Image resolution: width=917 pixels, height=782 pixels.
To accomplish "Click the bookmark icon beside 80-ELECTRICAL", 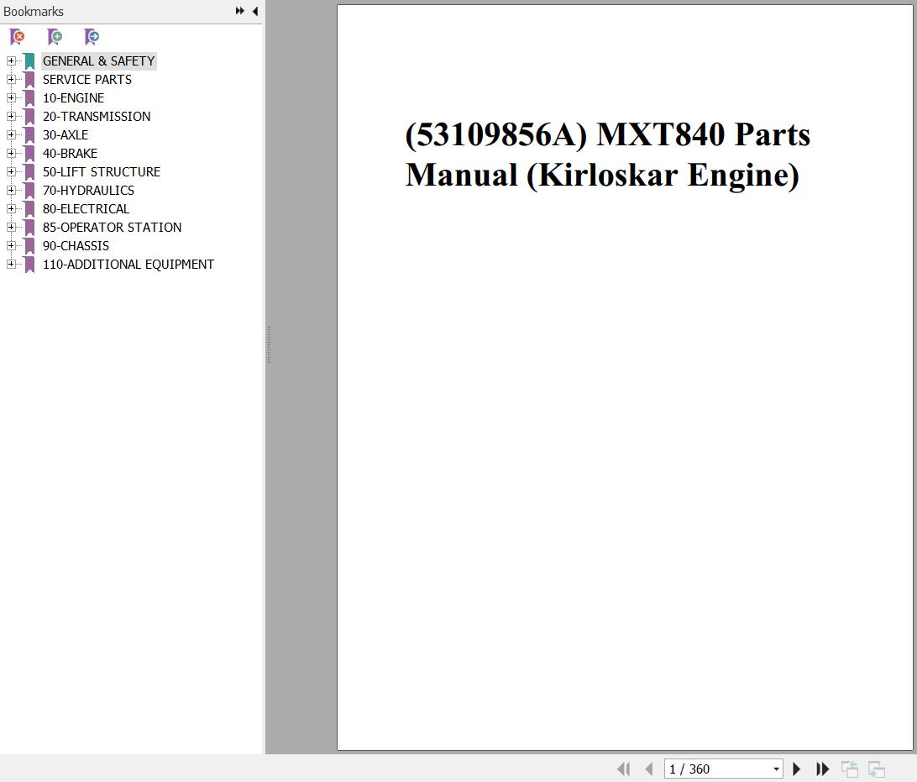I will tap(29, 209).
